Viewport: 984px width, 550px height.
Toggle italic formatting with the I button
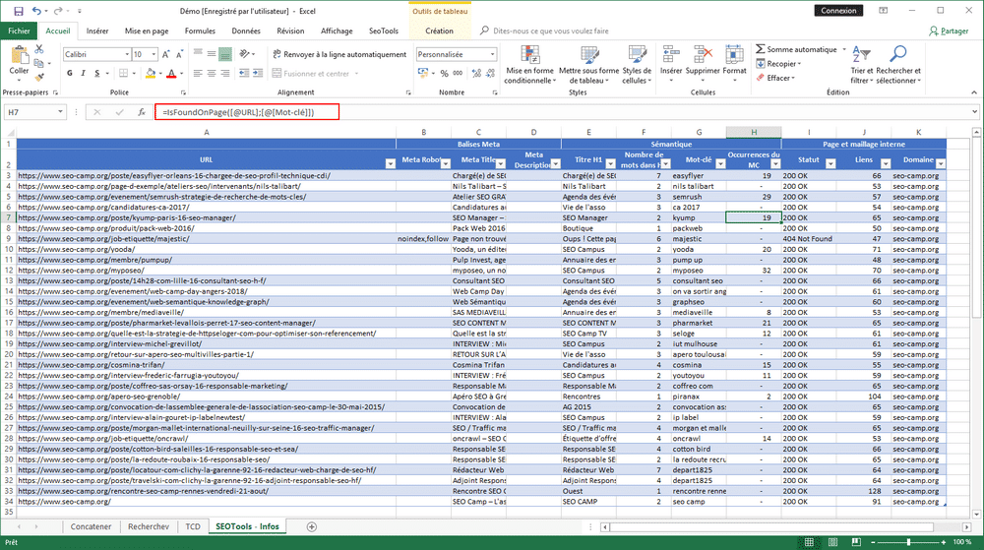pos(83,74)
